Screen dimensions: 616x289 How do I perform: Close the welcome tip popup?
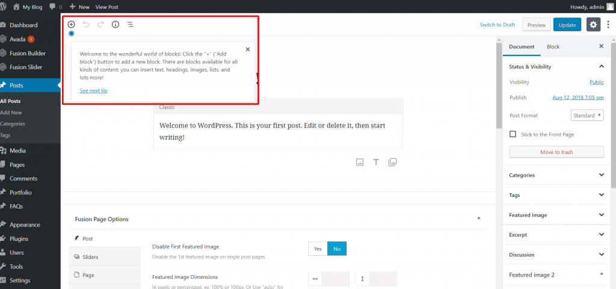tap(247, 49)
